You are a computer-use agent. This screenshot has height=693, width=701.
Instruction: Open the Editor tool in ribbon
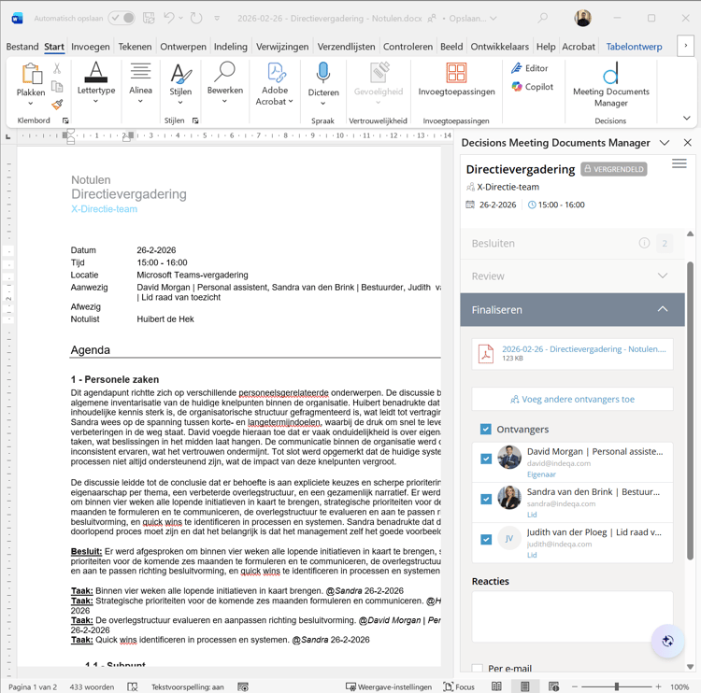(x=529, y=68)
